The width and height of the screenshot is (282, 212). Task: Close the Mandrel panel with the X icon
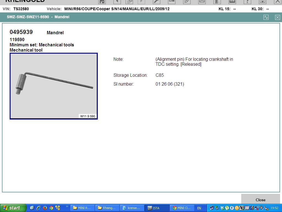click(278, 17)
